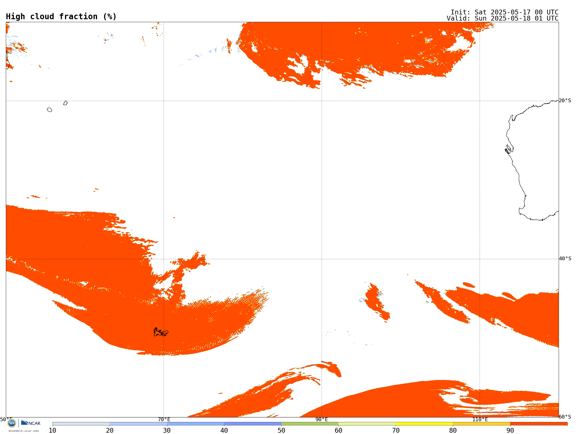
Task: Click the colorbar tick label 50
Action: pyautogui.click(x=281, y=431)
